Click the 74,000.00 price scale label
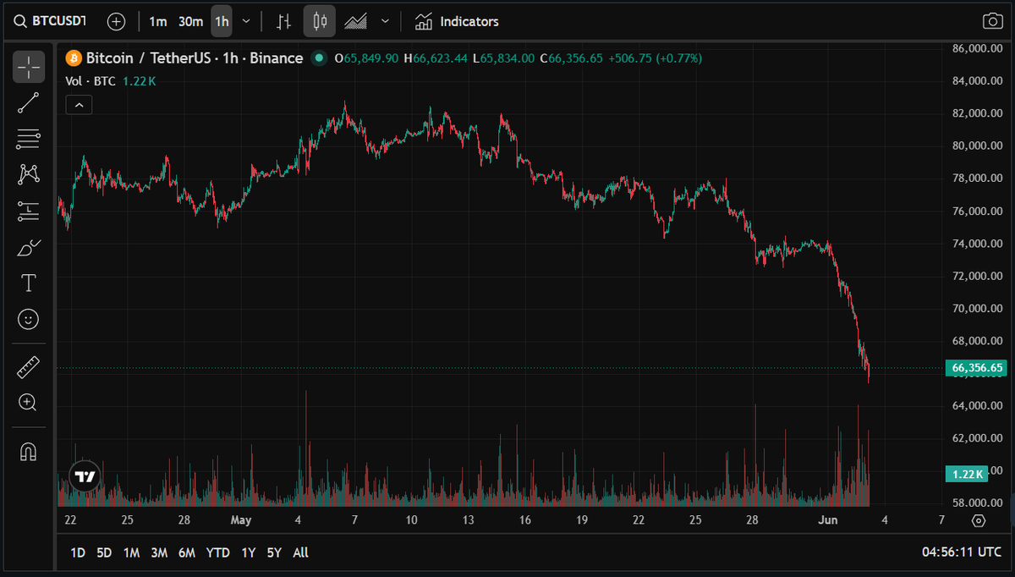1015x577 pixels. (x=979, y=244)
